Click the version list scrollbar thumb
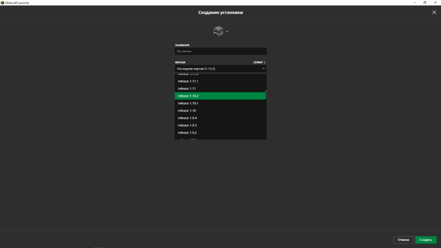441x248 pixels. pyautogui.click(x=266, y=94)
